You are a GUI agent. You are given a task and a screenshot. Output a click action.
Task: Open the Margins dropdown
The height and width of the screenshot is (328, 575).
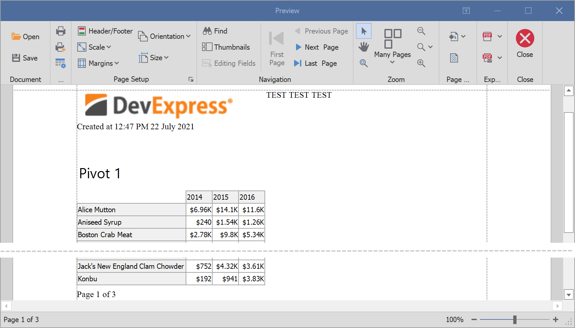click(99, 63)
